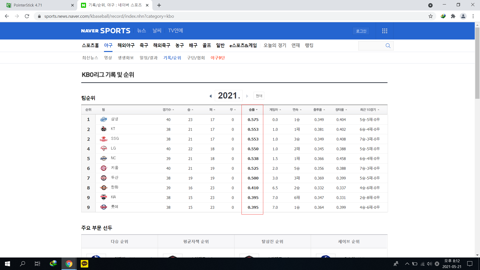The image size is (480, 270).
Task: Select the 평균자책 순위 tab
Action: coord(196,241)
